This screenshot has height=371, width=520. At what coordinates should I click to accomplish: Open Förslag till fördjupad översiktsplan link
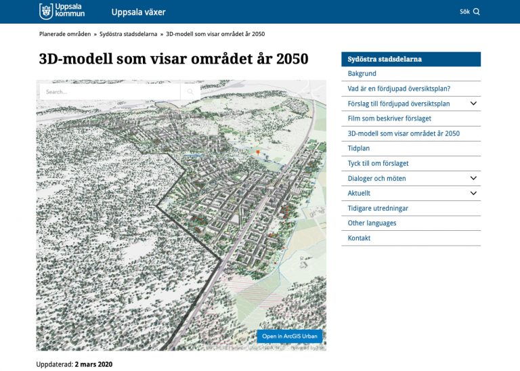click(x=399, y=104)
